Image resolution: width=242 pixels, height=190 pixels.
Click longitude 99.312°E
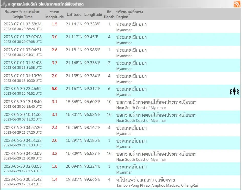pos(92,89)
